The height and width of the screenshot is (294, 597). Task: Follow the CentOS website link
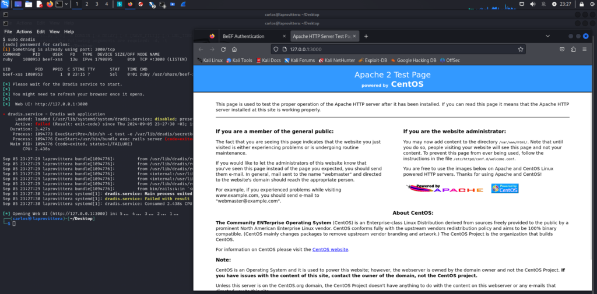(x=330, y=249)
